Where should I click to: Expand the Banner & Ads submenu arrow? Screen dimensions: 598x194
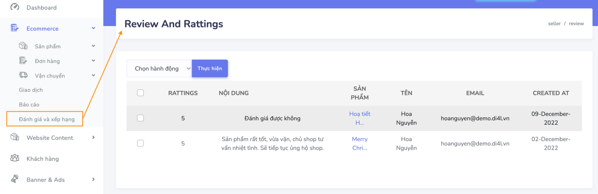coord(93,179)
